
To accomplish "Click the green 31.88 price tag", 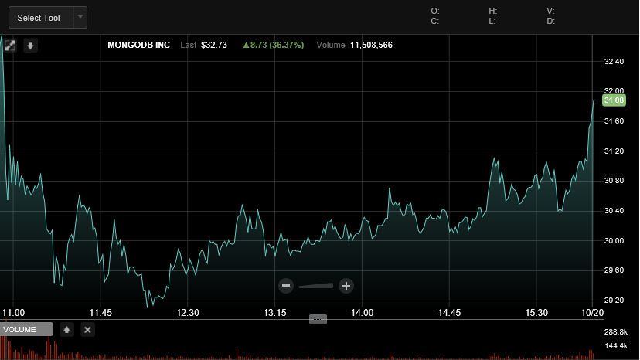I will tap(614, 100).
